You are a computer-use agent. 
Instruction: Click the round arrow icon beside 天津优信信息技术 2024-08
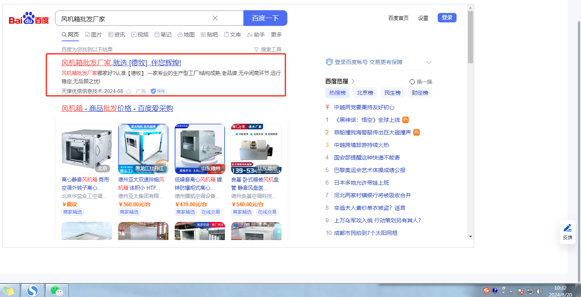(x=129, y=92)
